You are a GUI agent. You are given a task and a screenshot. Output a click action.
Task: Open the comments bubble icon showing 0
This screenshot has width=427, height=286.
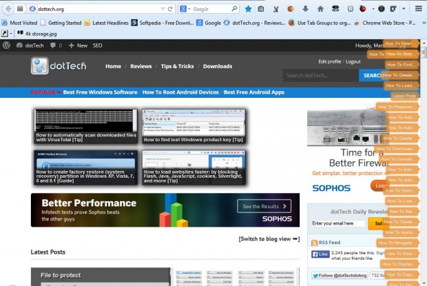click(x=53, y=45)
